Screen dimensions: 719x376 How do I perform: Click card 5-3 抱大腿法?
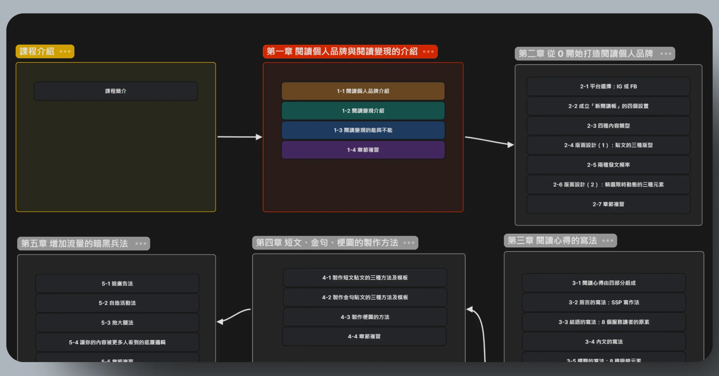pos(117,322)
